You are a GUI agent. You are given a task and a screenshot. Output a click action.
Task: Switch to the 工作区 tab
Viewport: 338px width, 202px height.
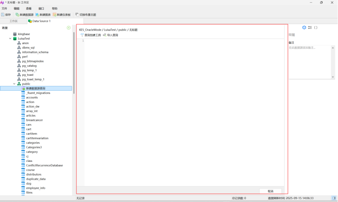[13, 21]
